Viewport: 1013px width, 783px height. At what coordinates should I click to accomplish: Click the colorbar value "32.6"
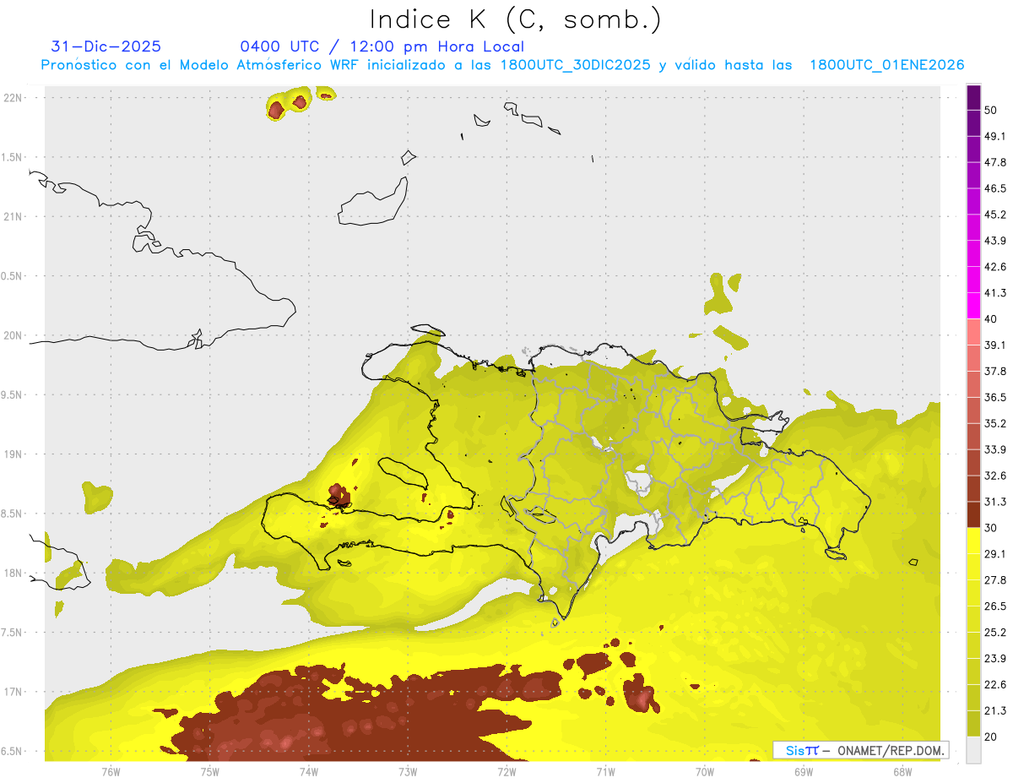tap(995, 476)
